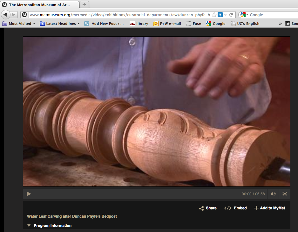
Task: Expand the Program Information section
Action: coord(49,226)
